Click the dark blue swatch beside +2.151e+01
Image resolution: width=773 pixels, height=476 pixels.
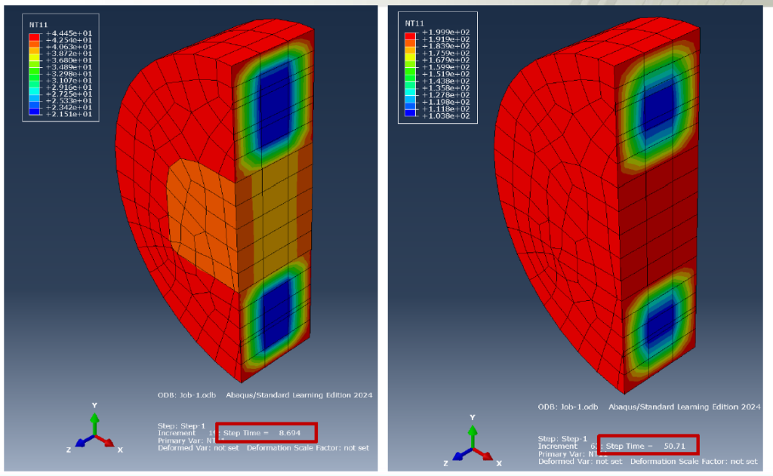pyautogui.click(x=34, y=112)
